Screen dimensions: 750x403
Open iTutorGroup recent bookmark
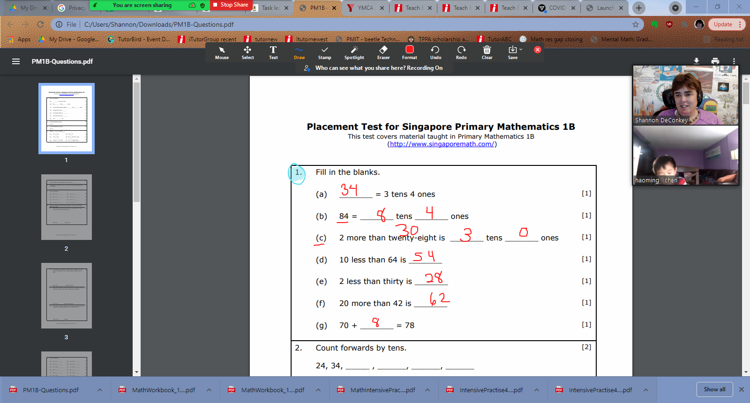click(208, 39)
